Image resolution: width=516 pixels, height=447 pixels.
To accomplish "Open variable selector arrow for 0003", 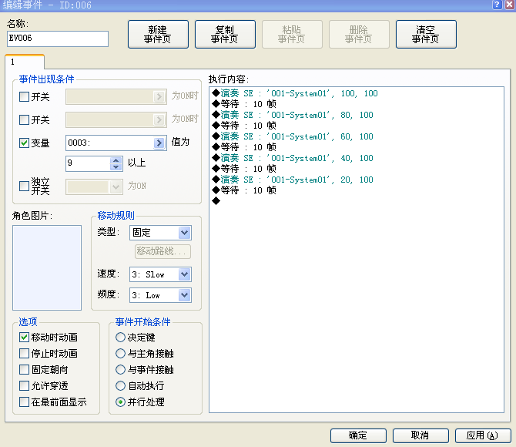I will point(159,143).
